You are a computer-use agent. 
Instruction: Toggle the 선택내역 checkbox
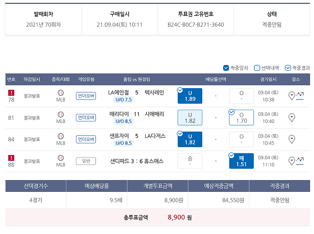pos(257,68)
